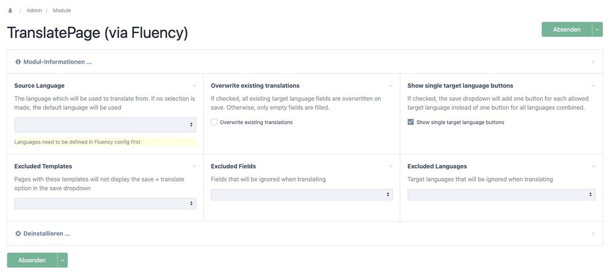Collapse Excluded Fields section via chevron

point(391,166)
